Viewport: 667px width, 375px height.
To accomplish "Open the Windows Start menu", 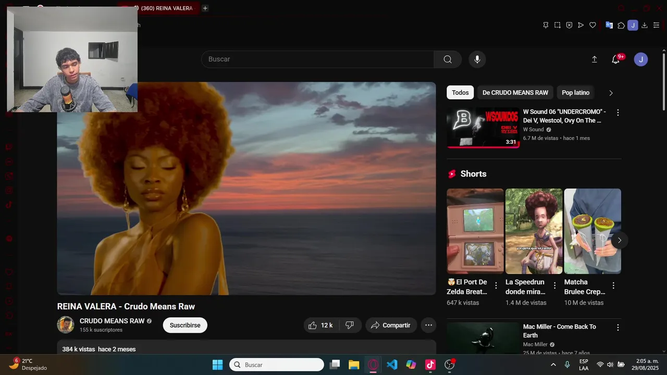I will pyautogui.click(x=218, y=365).
